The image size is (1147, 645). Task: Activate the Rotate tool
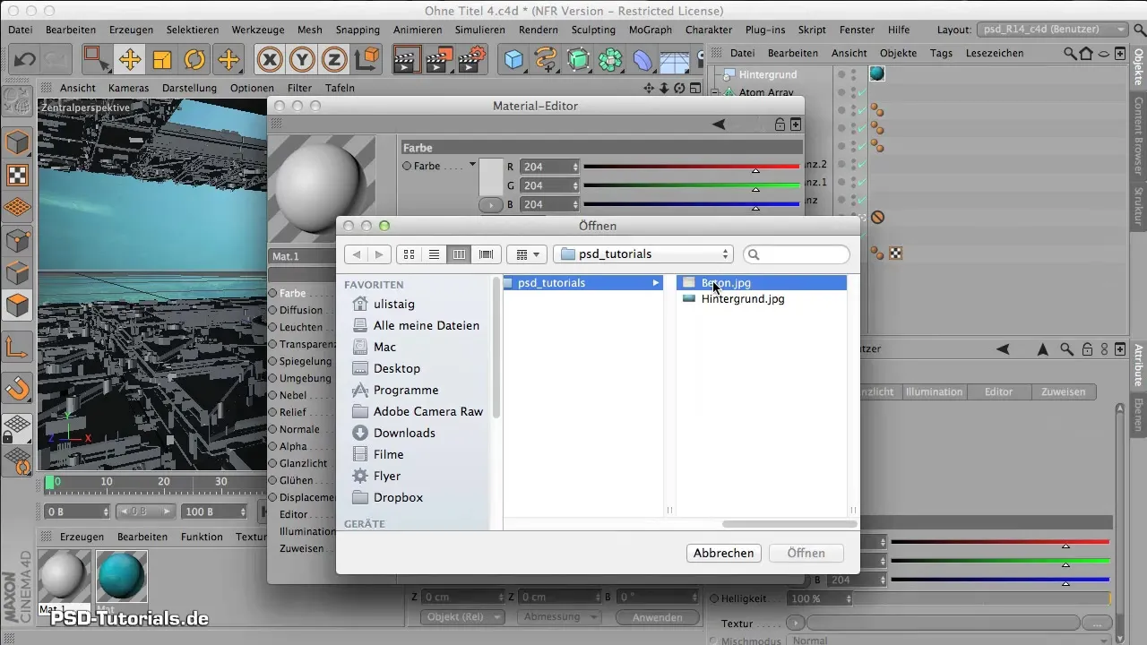tap(194, 60)
